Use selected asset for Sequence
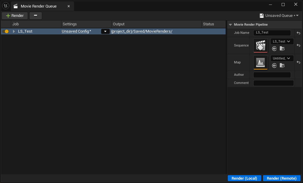The width and height of the screenshot is (303, 183). pyautogui.click(x=274, y=49)
